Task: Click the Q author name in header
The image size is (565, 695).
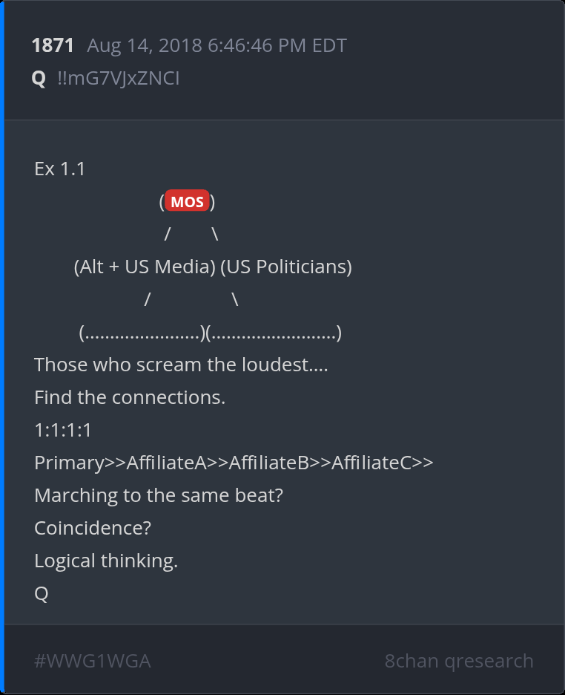Action: click(39, 78)
